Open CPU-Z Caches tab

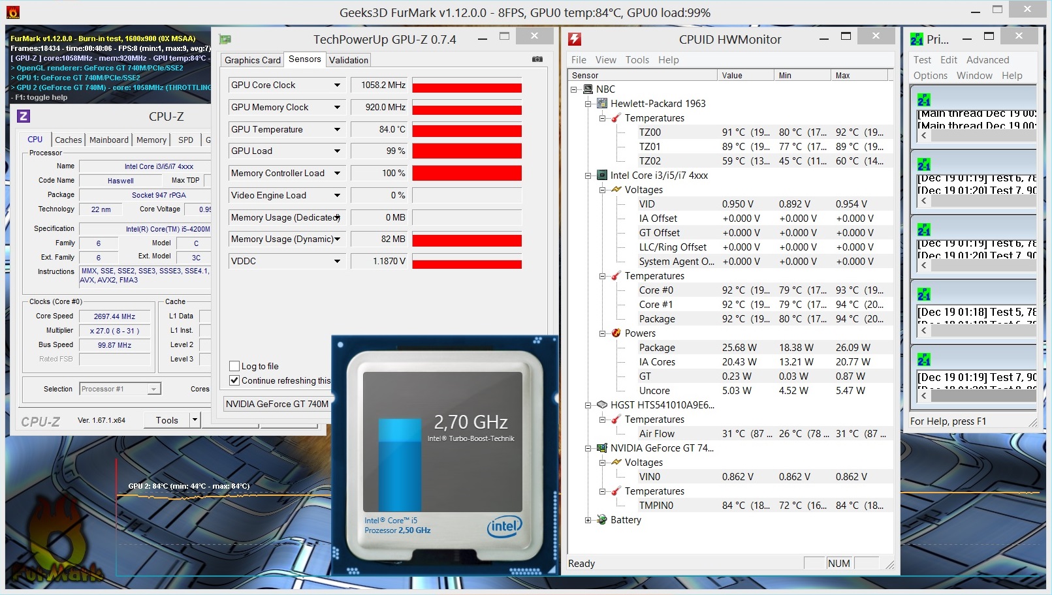(x=69, y=140)
